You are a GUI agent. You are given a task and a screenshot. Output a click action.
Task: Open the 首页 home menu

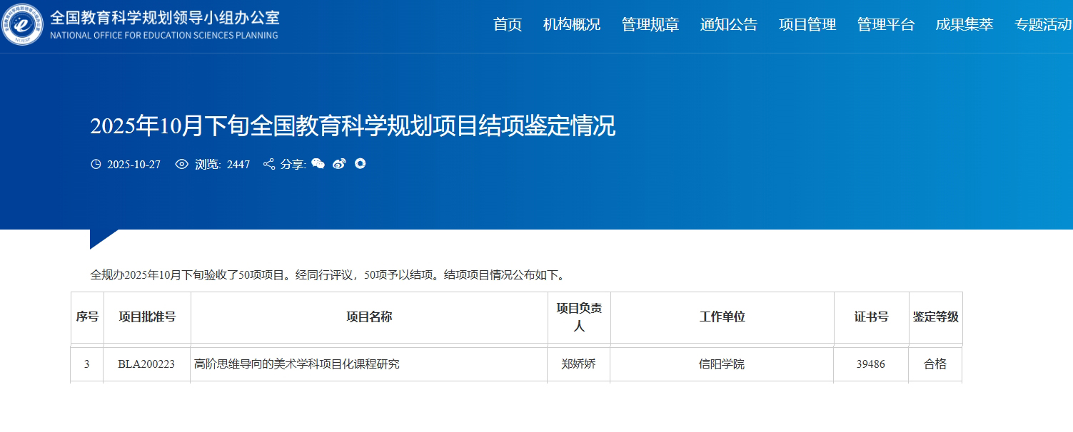508,25
